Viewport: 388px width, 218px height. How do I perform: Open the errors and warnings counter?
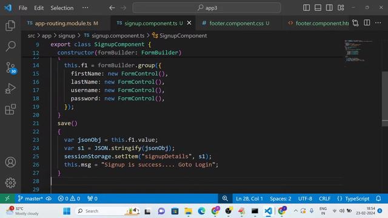click(69, 199)
